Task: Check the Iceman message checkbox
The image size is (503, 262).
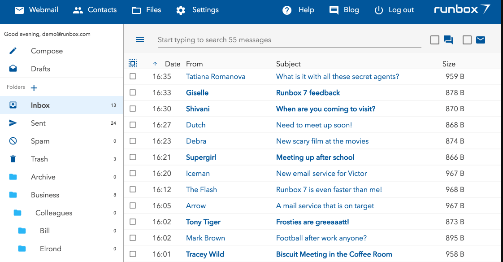Action: coord(133,173)
